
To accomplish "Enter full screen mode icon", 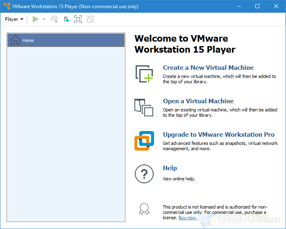I will [x=78, y=19].
